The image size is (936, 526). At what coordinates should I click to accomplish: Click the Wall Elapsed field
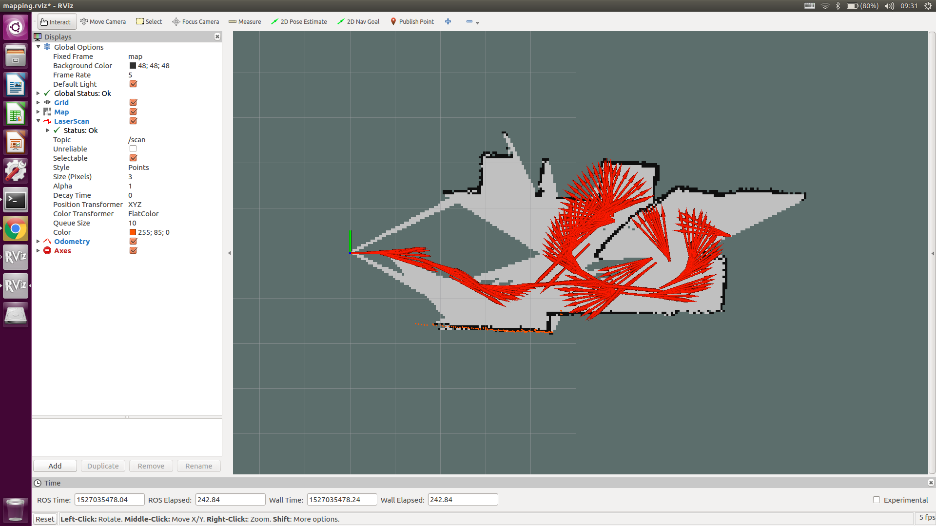463,500
